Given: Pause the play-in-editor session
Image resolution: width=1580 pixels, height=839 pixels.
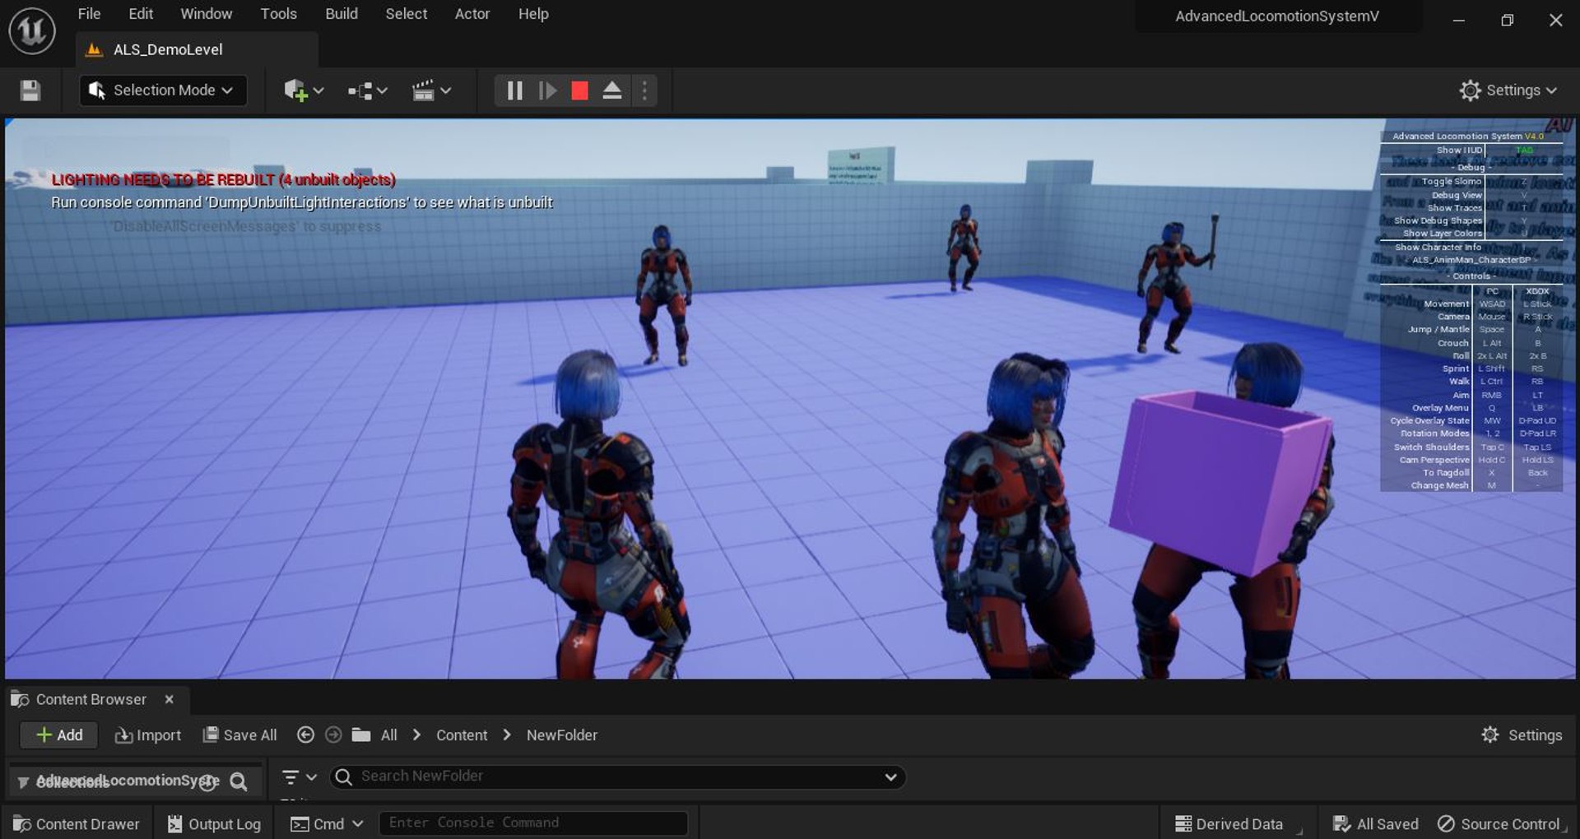Looking at the screenshot, I should click(514, 90).
